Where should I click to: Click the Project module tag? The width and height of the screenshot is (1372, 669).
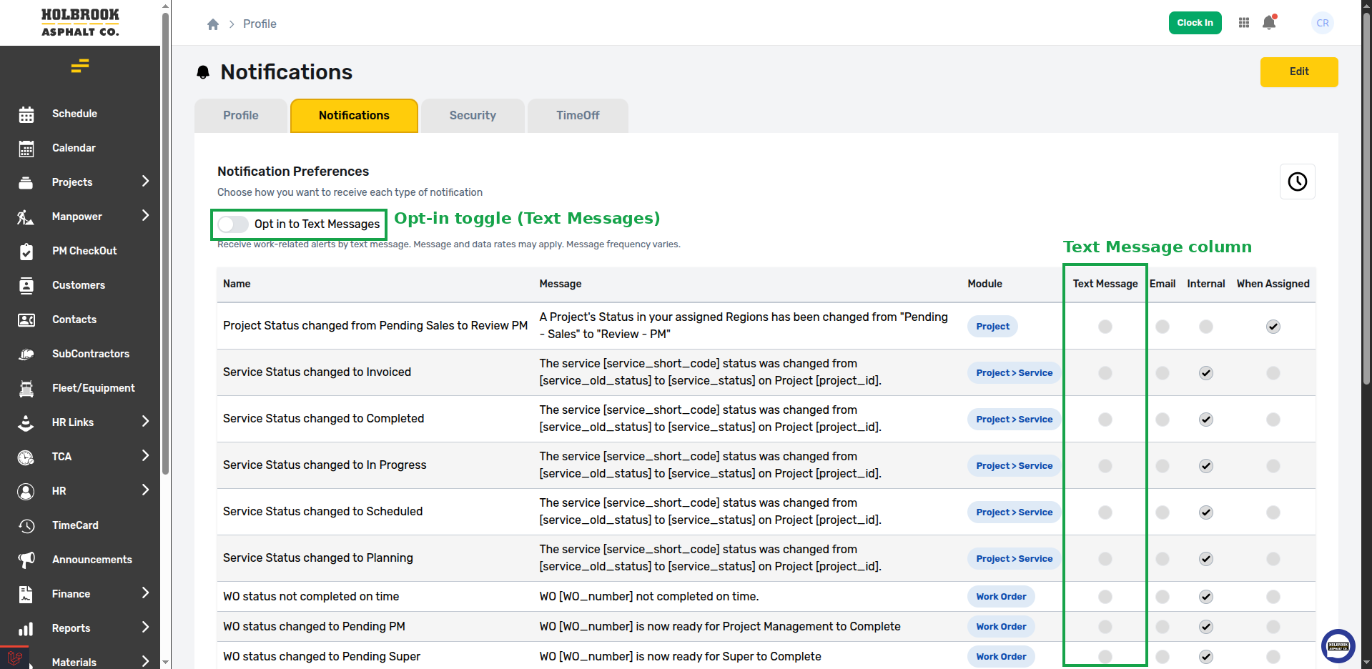[x=992, y=327]
